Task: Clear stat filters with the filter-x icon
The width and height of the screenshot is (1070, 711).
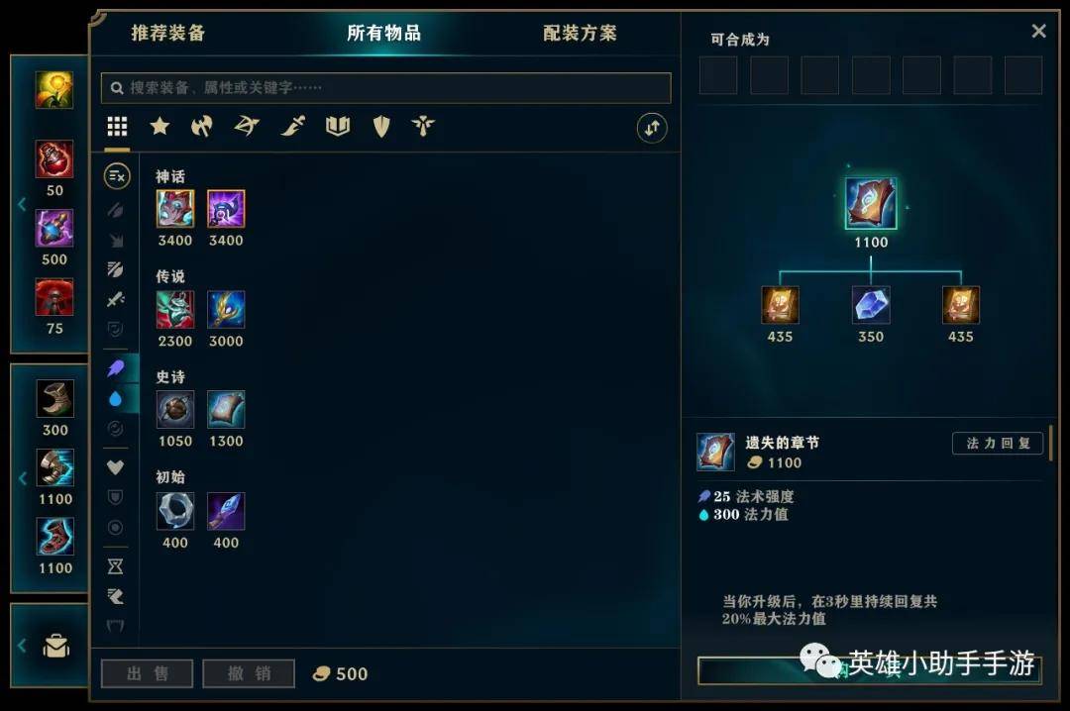Action: point(117,176)
